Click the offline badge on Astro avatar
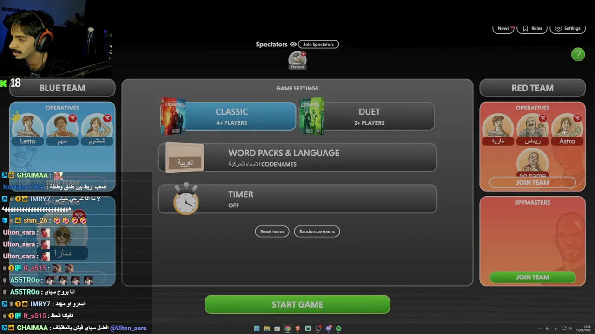Screen dimensions: 595x334 (x=577, y=118)
